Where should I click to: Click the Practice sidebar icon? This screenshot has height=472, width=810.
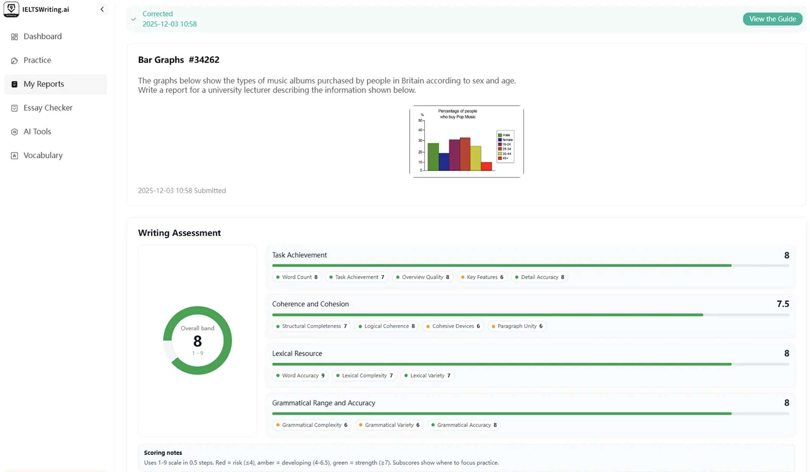[14, 60]
